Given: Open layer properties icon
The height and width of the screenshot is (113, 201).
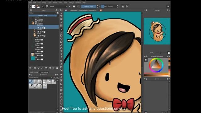Looking at the screenshot, I should pos(53,68).
